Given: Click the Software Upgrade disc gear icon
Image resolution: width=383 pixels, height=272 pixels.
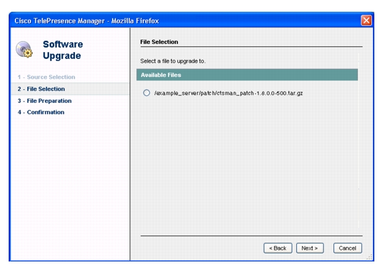Looking at the screenshot, I should [24, 50].
